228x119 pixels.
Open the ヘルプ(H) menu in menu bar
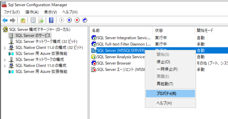point(70,12)
